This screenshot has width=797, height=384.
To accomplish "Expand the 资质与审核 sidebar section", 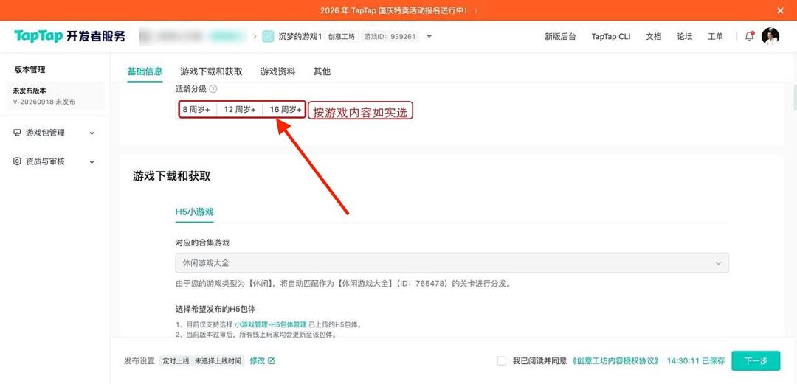I will click(x=55, y=161).
